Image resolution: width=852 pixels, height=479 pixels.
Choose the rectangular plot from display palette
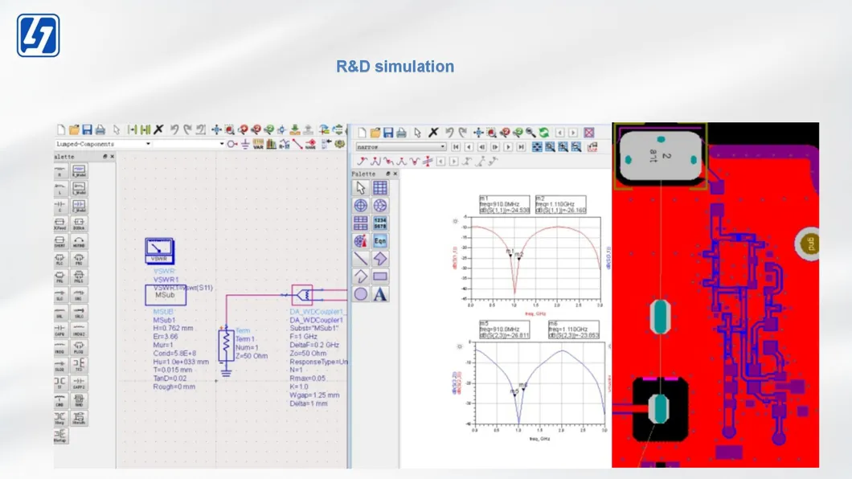pyautogui.click(x=380, y=188)
